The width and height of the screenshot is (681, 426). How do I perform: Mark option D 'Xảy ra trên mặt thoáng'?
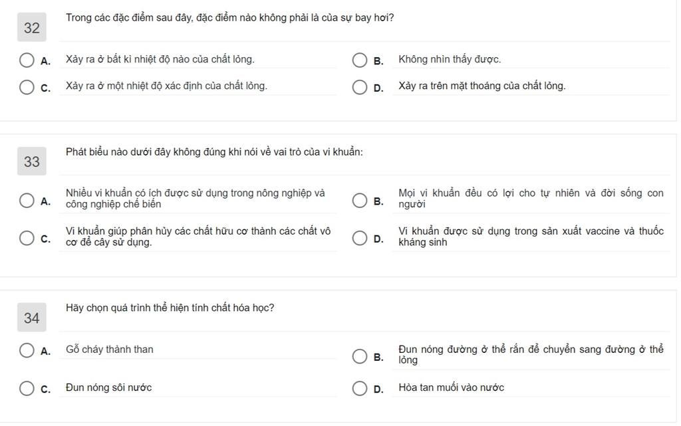point(360,87)
